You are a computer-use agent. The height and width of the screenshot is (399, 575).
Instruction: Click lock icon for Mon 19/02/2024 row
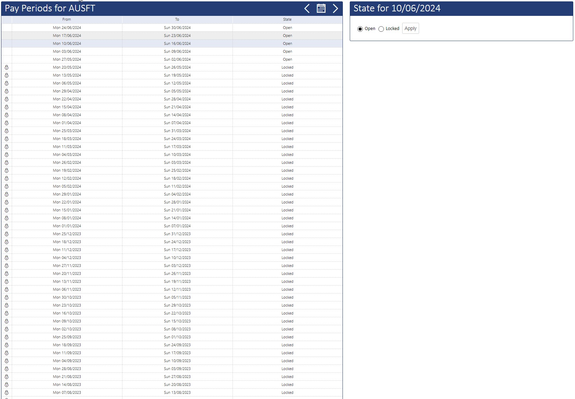click(7, 171)
